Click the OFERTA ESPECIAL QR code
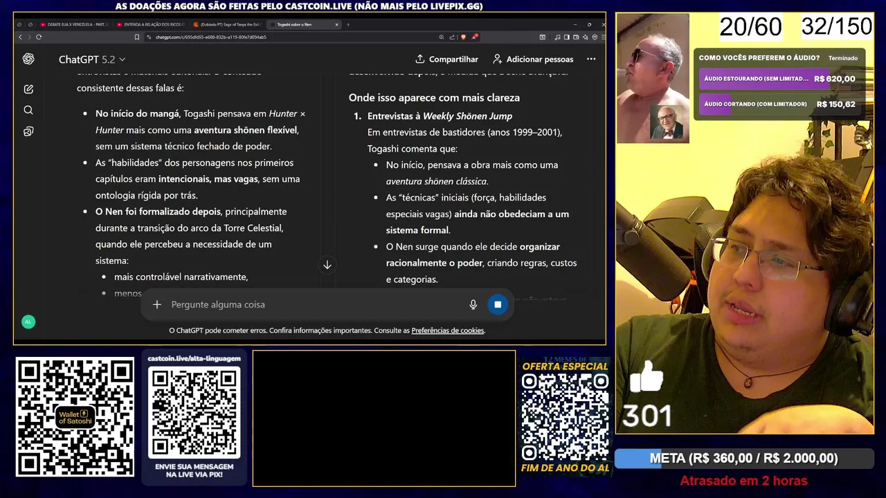This screenshot has width=886, height=498. pos(565,417)
